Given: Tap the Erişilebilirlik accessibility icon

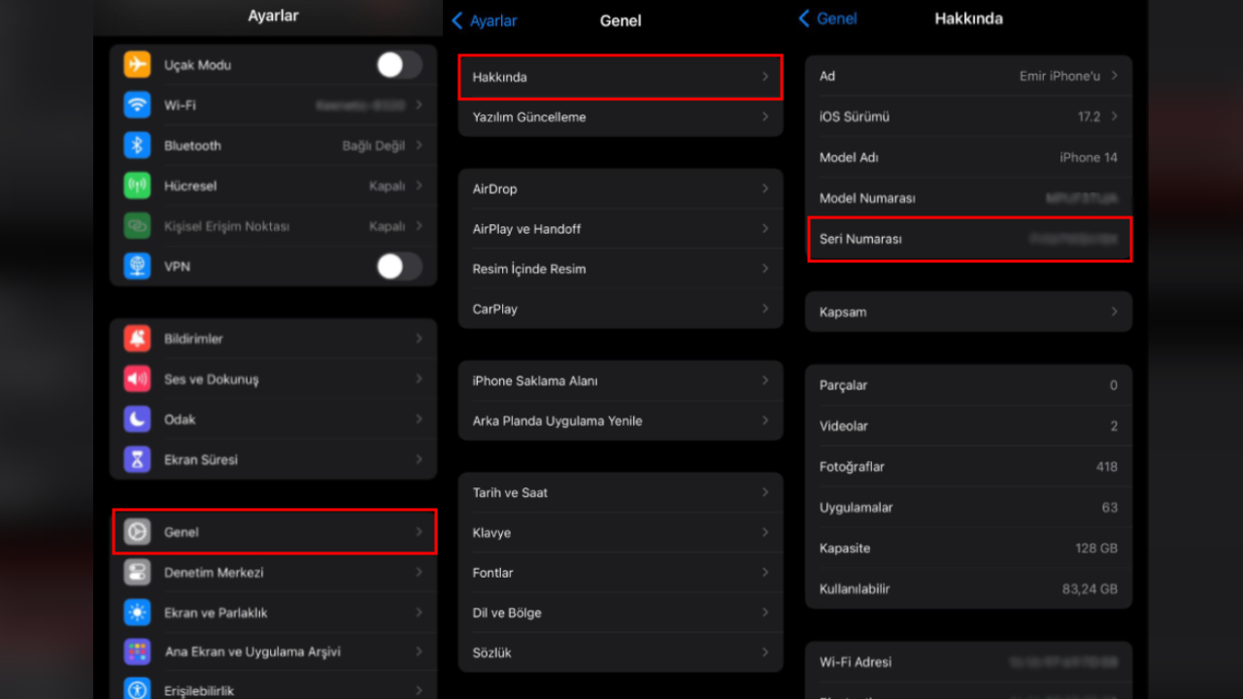Looking at the screenshot, I should coord(137,688).
